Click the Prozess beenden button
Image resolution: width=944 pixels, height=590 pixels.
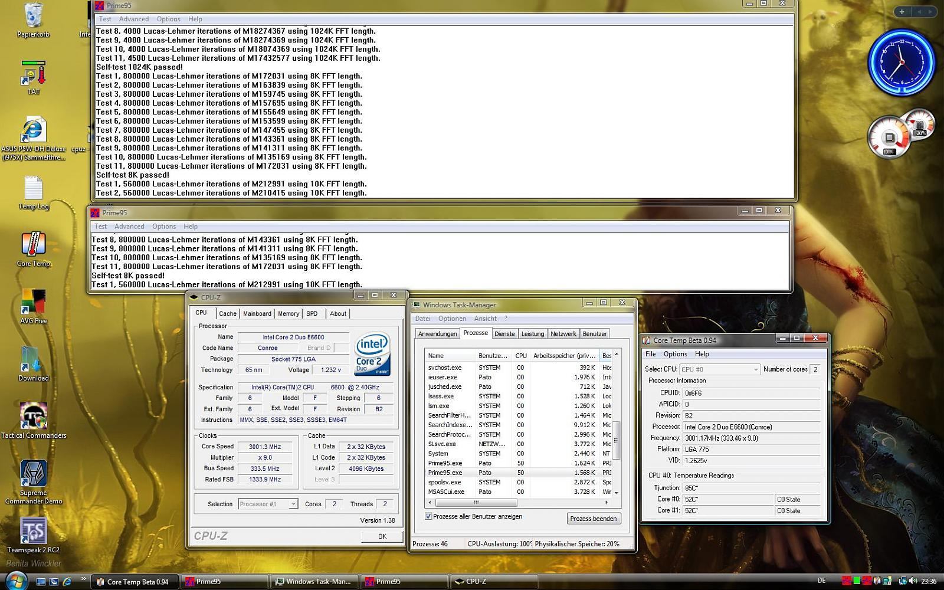pos(594,519)
